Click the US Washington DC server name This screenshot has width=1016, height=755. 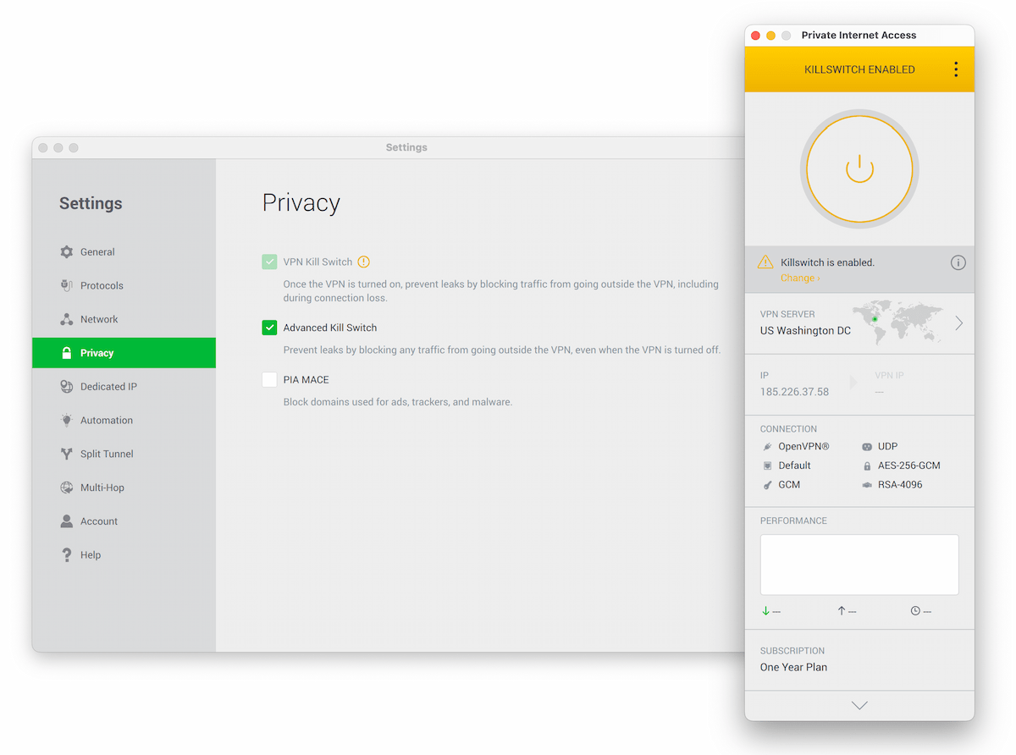[805, 331]
